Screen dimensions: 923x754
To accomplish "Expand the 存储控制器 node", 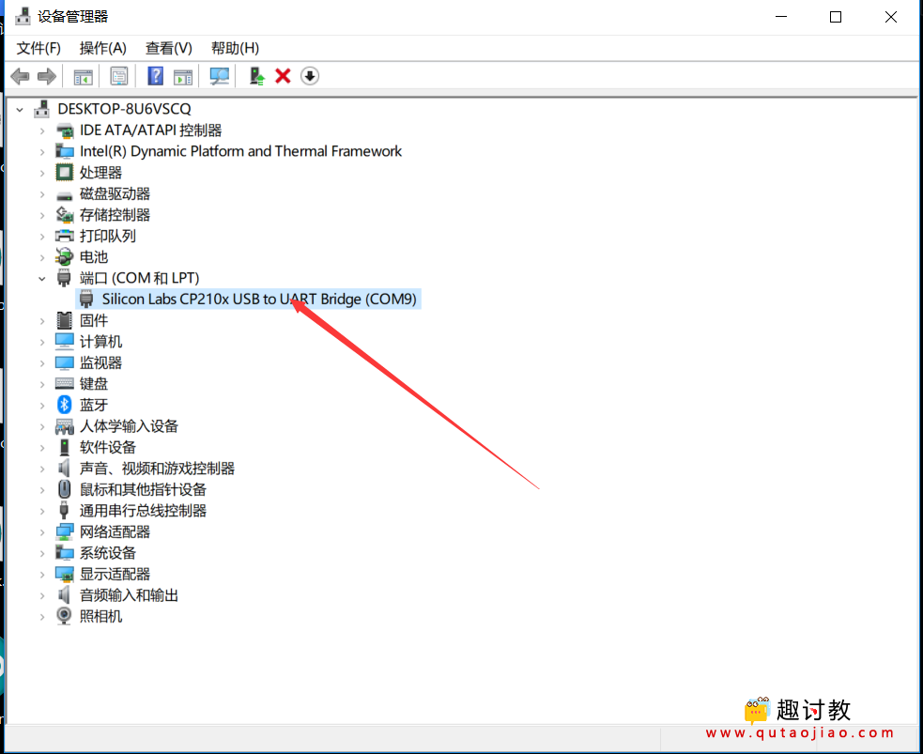I will click(x=42, y=215).
